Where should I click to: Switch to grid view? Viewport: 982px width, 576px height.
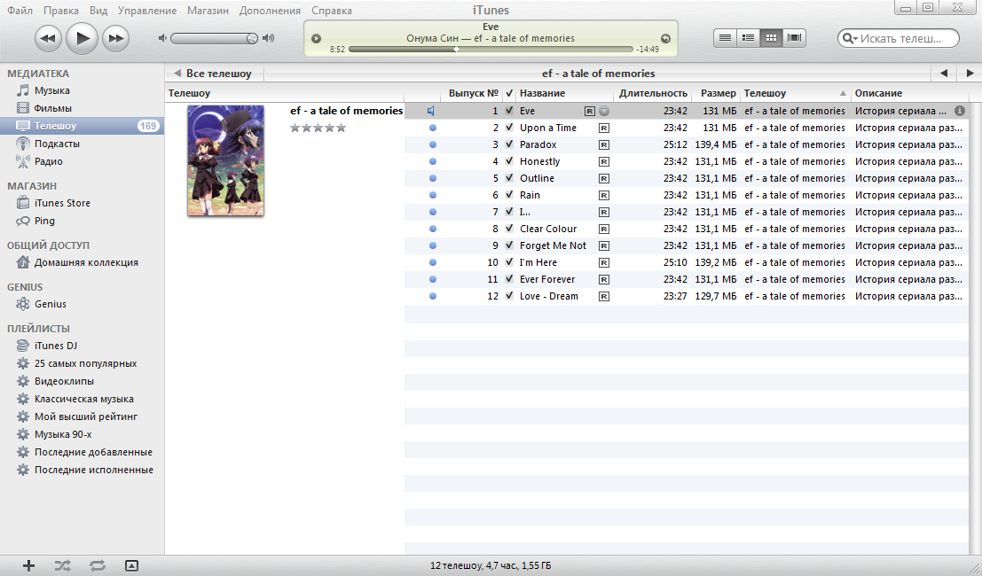(x=771, y=38)
